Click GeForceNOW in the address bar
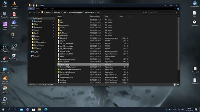Image resolution: width=200 pixels, height=112 pixels. click(90, 12)
